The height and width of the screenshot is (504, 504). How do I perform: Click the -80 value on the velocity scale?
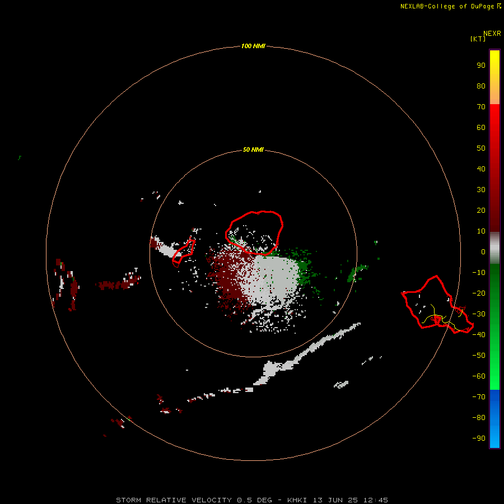click(479, 418)
